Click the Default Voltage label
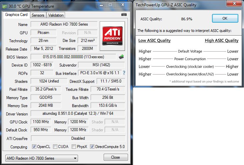Screen dimensions: 244x165 coord(190,51)
